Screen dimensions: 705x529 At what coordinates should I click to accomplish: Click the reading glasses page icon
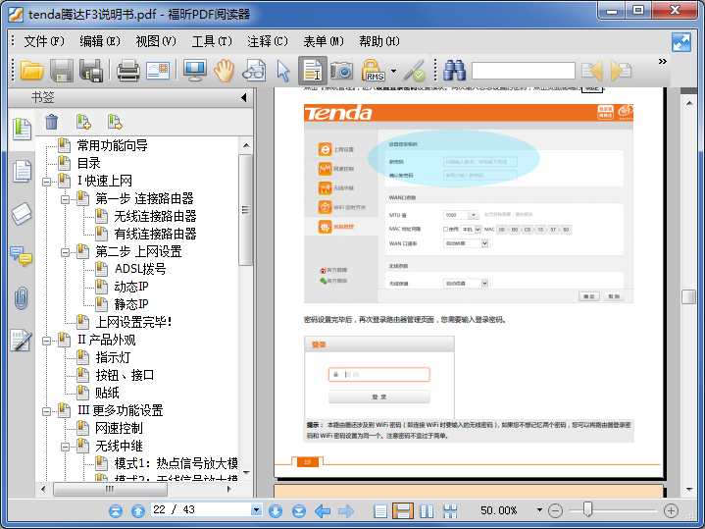pyautogui.click(x=254, y=71)
